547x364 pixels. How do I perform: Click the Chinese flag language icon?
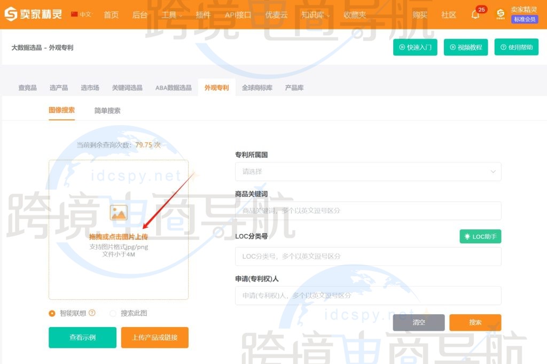[x=73, y=15]
